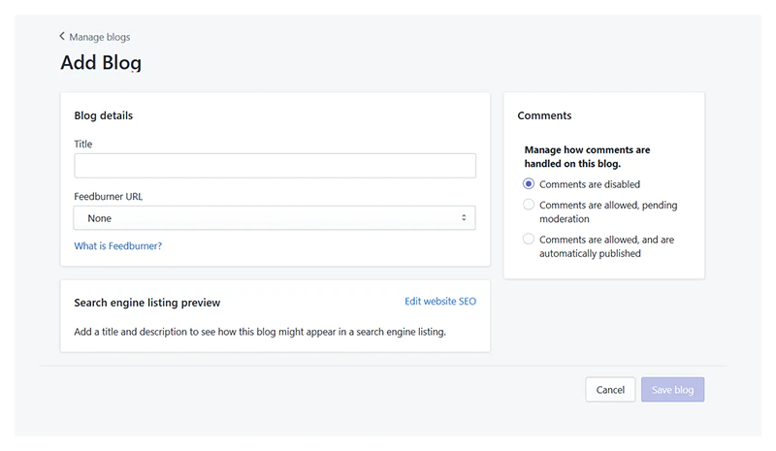Click the Save blog button
This screenshot has height=451, width=776.
click(672, 390)
